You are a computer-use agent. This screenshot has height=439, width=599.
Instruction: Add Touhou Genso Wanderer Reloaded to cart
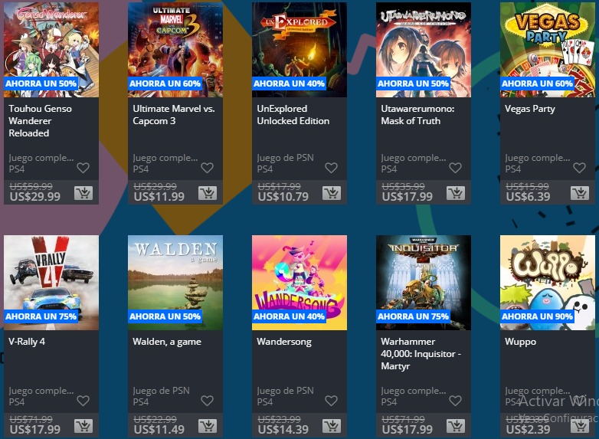click(x=83, y=193)
